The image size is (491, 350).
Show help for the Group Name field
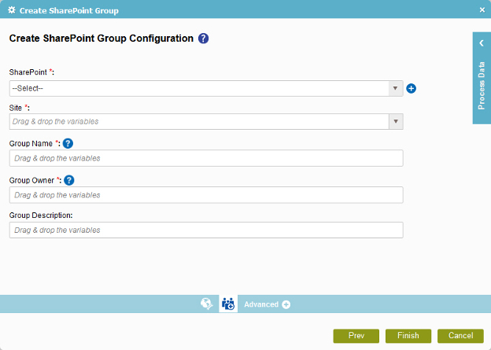click(x=68, y=144)
